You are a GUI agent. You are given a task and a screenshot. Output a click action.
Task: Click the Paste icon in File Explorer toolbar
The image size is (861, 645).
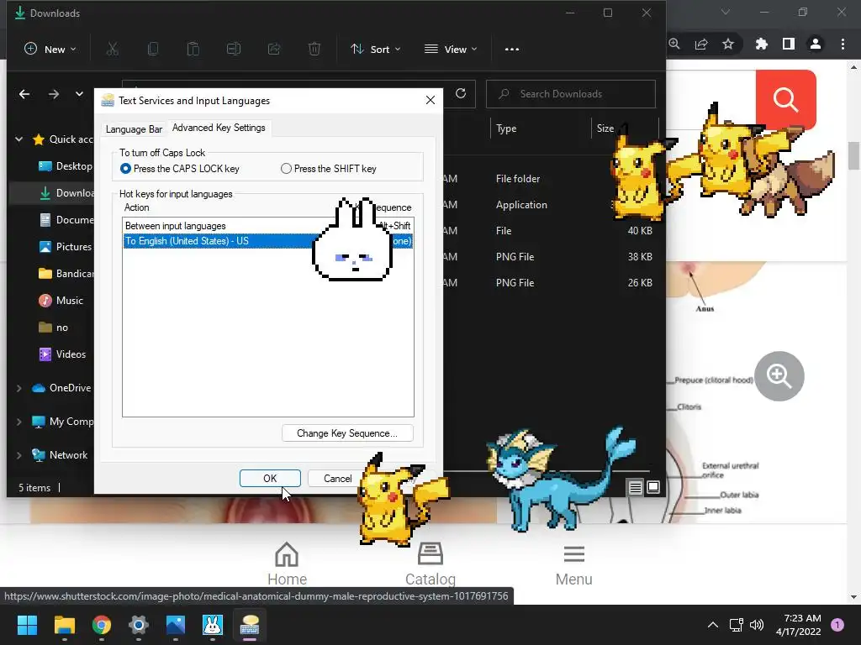193,50
